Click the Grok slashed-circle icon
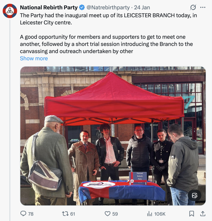The width and height of the screenshot is (212, 221). (193, 7)
